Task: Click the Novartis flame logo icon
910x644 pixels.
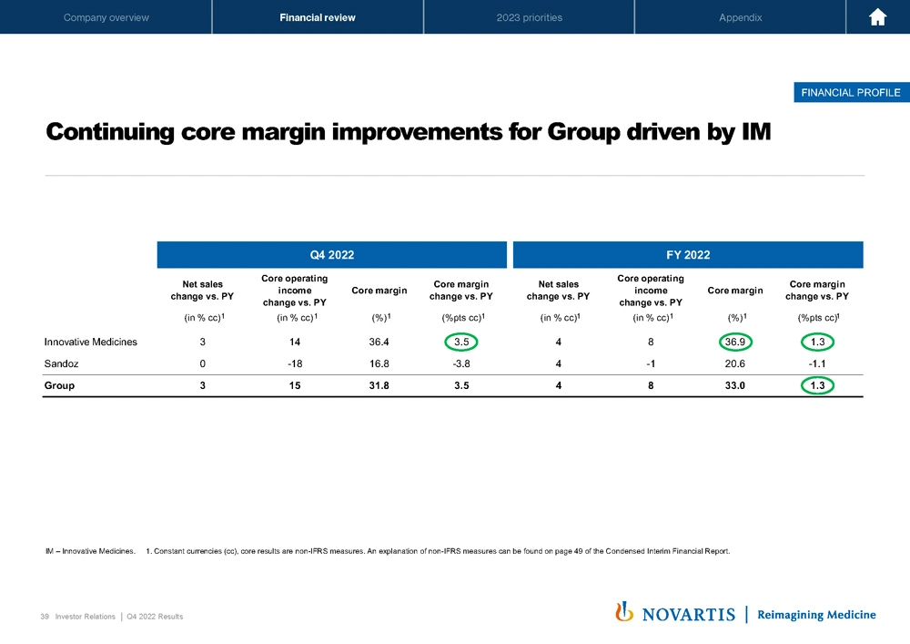Action: coord(624,612)
